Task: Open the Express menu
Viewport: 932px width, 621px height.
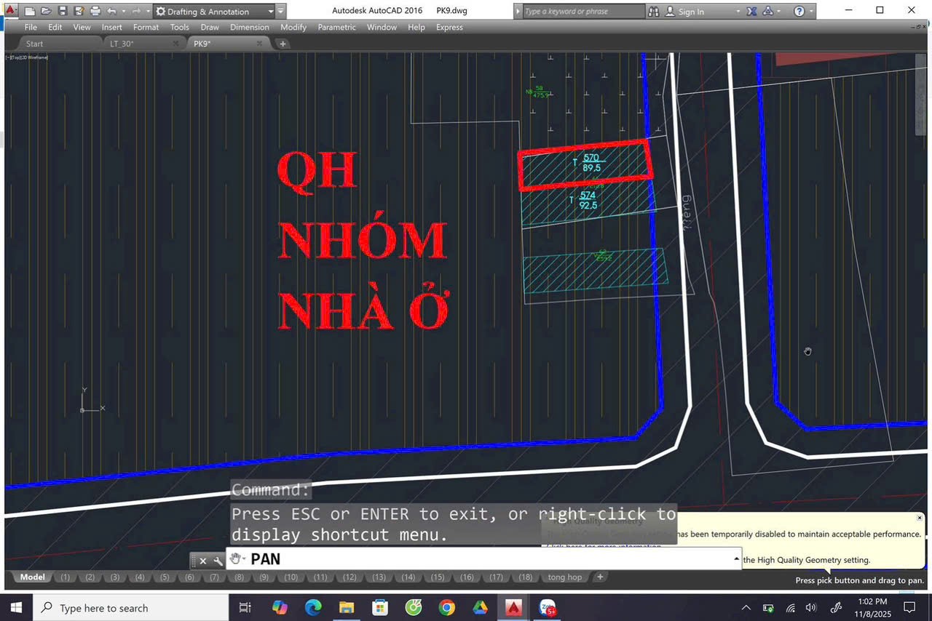Action: (449, 28)
